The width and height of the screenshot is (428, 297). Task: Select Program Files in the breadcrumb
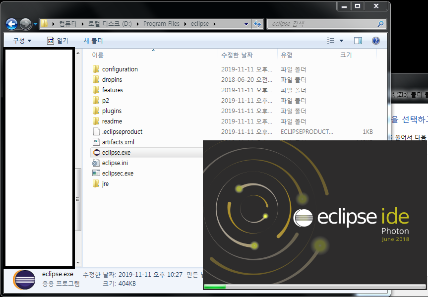[161, 24]
